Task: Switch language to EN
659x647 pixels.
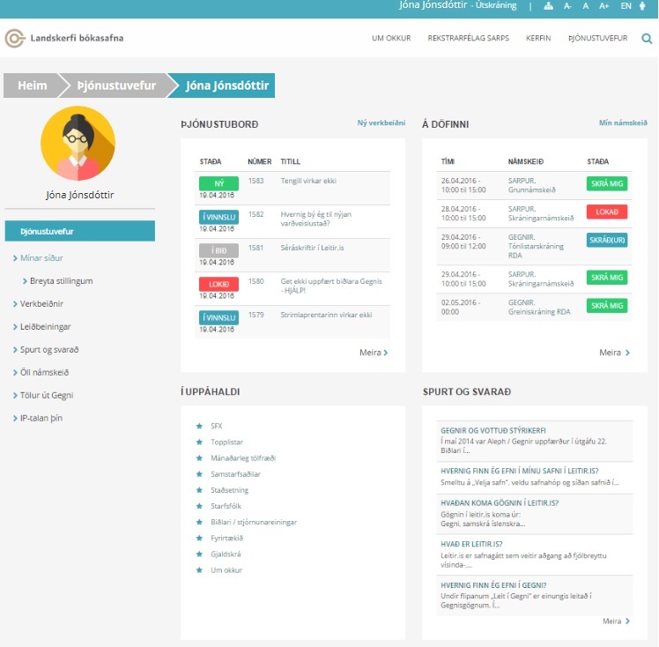Action: pyautogui.click(x=626, y=6)
